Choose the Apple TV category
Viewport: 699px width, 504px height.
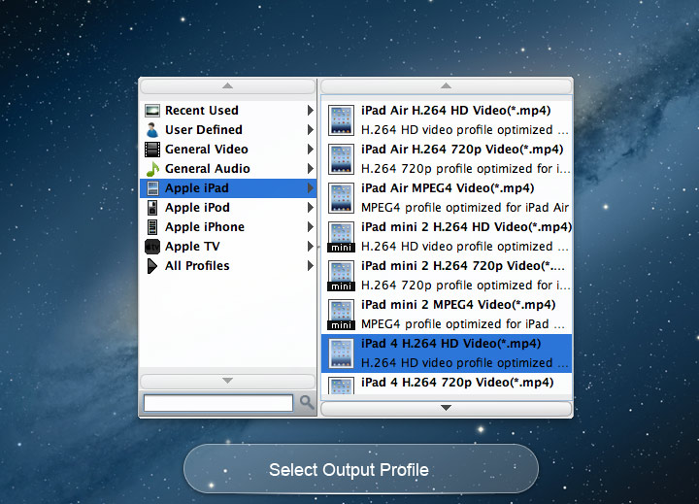click(228, 247)
